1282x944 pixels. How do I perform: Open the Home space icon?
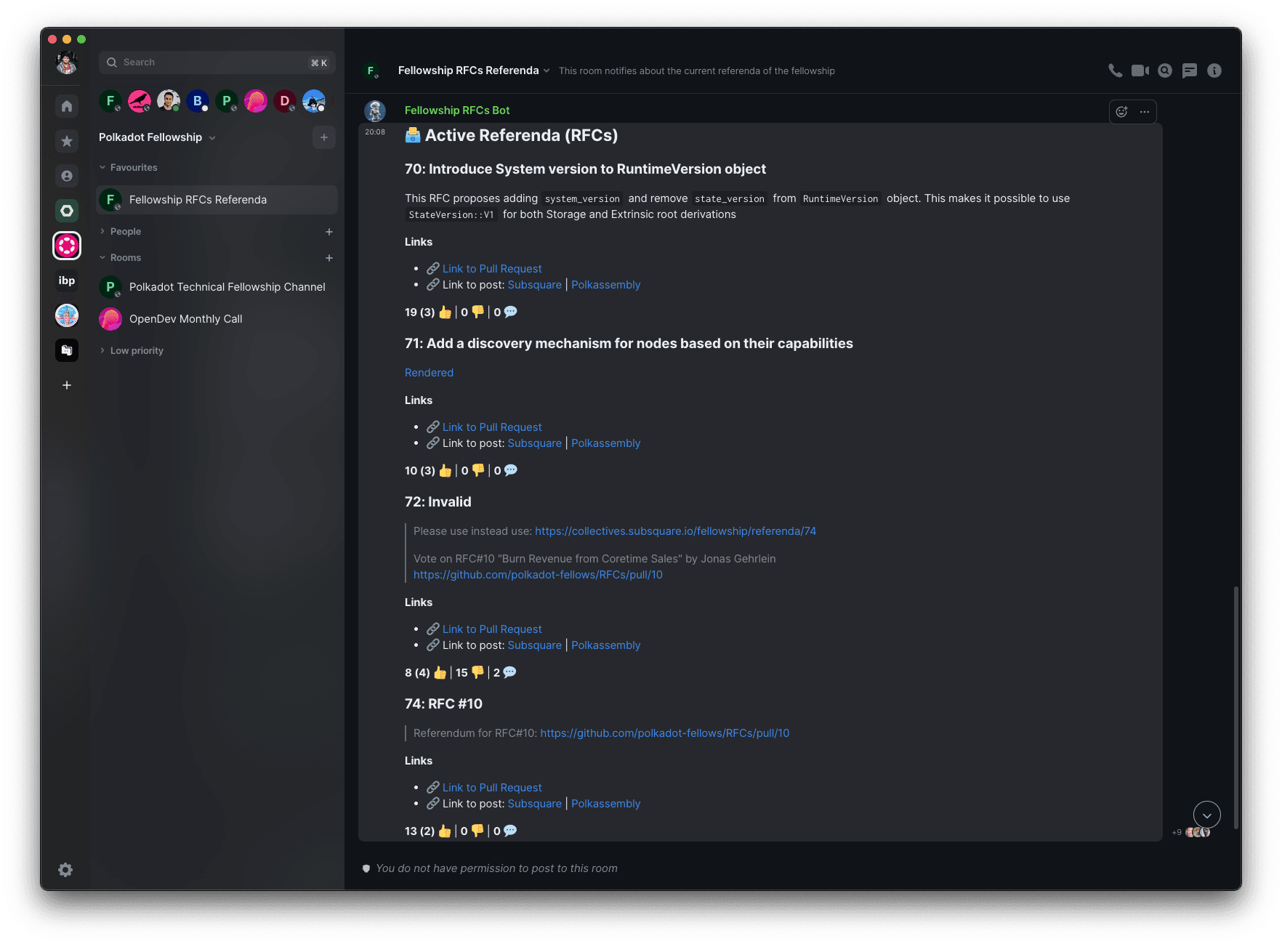click(67, 106)
